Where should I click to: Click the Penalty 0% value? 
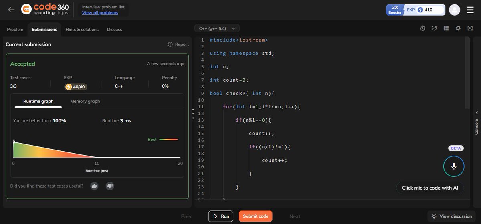tap(165, 86)
